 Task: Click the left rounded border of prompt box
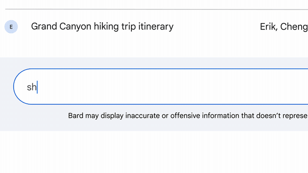pos(14,86)
